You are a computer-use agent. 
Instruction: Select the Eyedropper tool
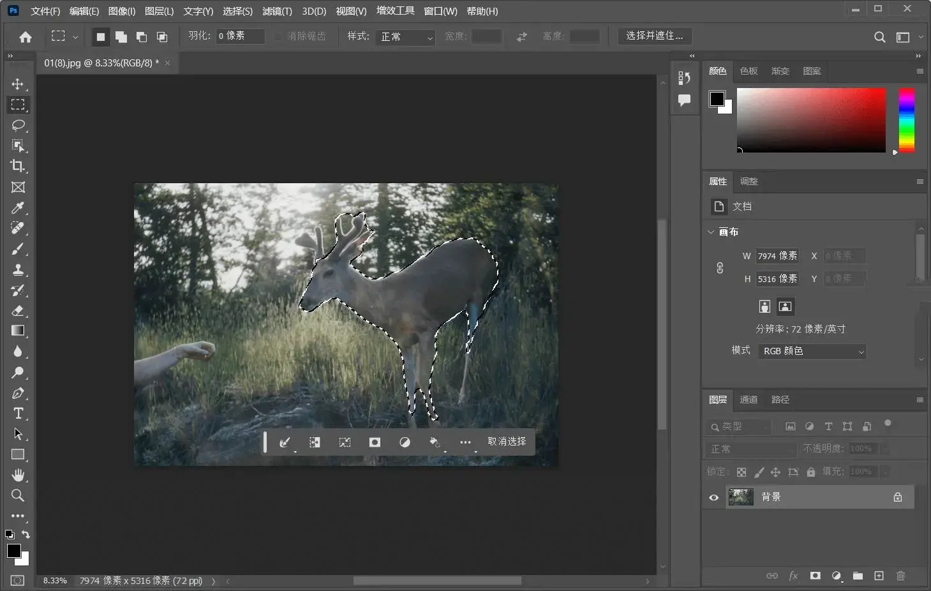pos(18,209)
